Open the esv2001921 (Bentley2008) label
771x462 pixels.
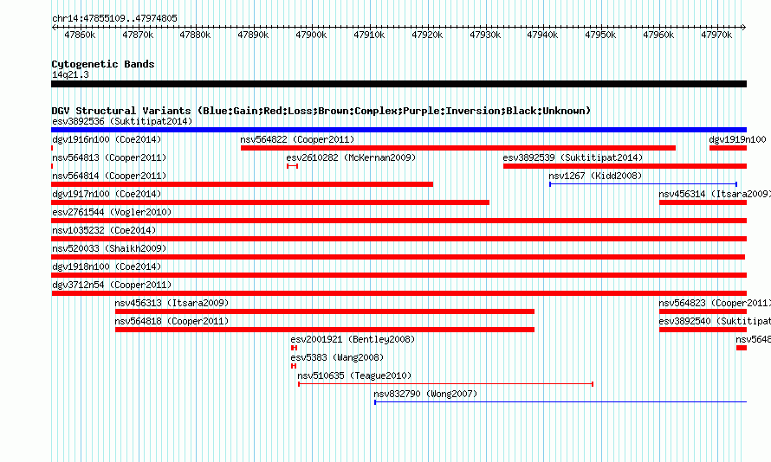click(x=353, y=339)
